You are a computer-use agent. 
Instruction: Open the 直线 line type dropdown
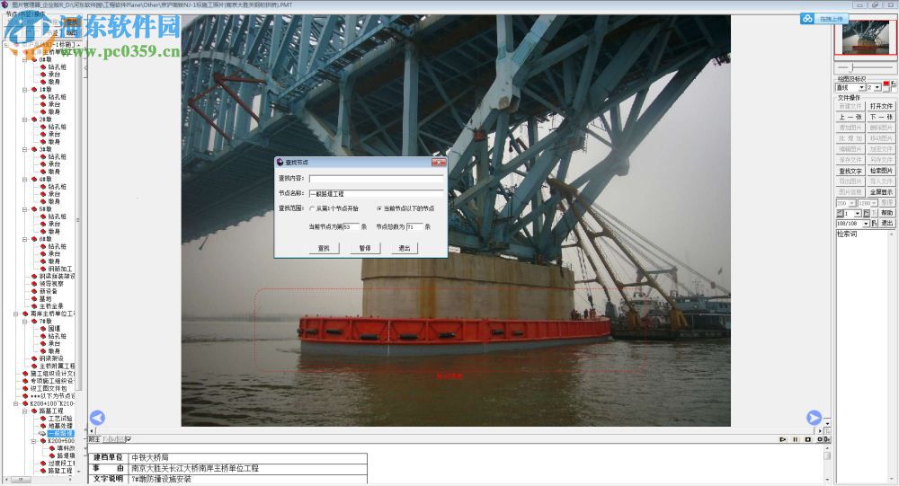tap(862, 88)
